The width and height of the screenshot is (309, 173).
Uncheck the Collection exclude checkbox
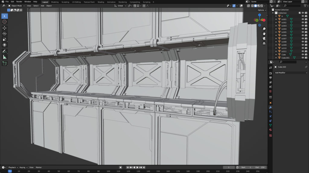(299, 13)
